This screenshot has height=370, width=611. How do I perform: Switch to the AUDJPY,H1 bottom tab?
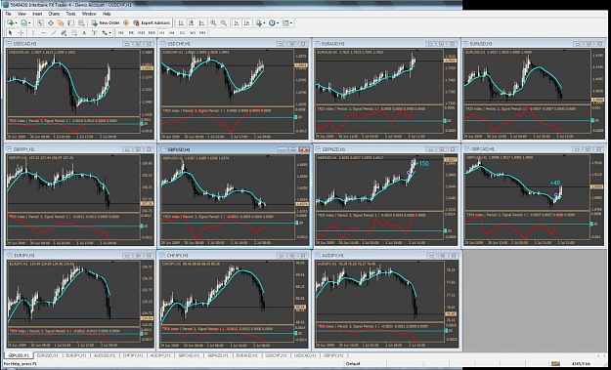(160, 355)
